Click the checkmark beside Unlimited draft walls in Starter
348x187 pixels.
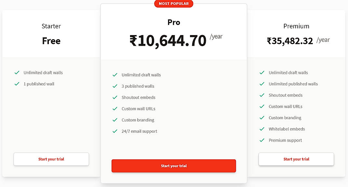pyautogui.click(x=17, y=73)
